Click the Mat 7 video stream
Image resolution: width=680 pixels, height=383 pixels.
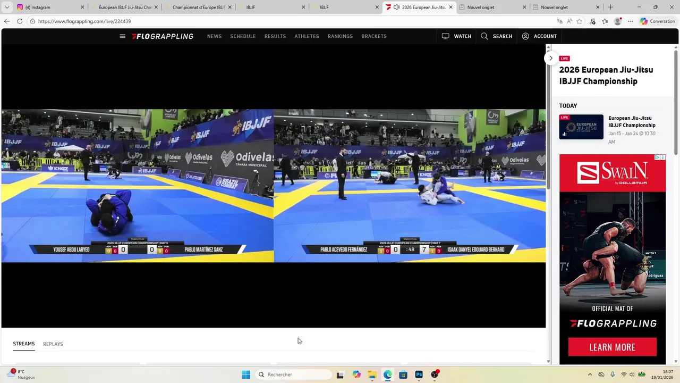(410, 186)
